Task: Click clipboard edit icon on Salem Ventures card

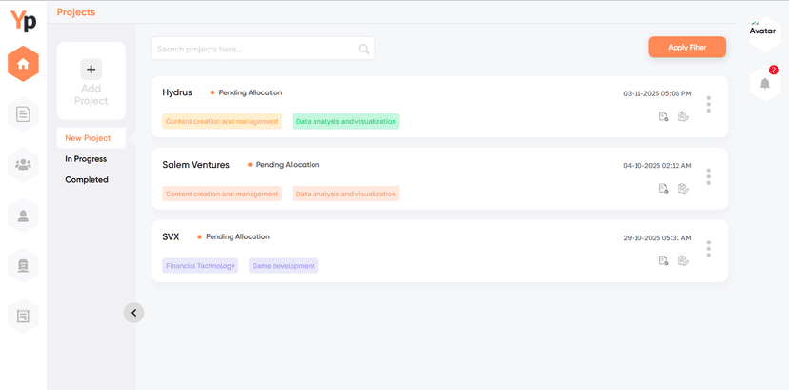Action: point(683,189)
